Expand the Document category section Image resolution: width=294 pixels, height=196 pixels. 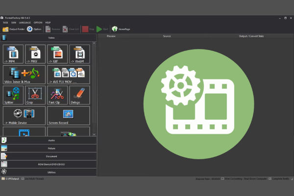(48, 156)
